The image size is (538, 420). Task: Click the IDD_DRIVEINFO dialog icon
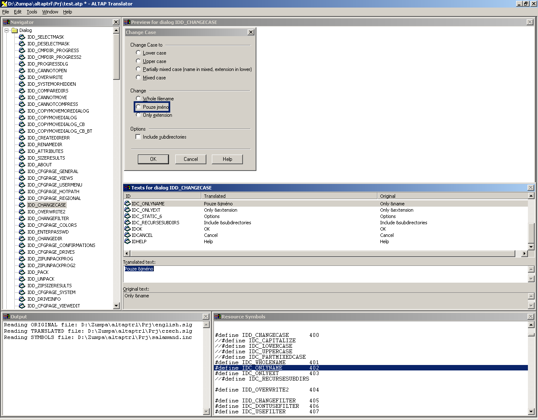[22, 299]
